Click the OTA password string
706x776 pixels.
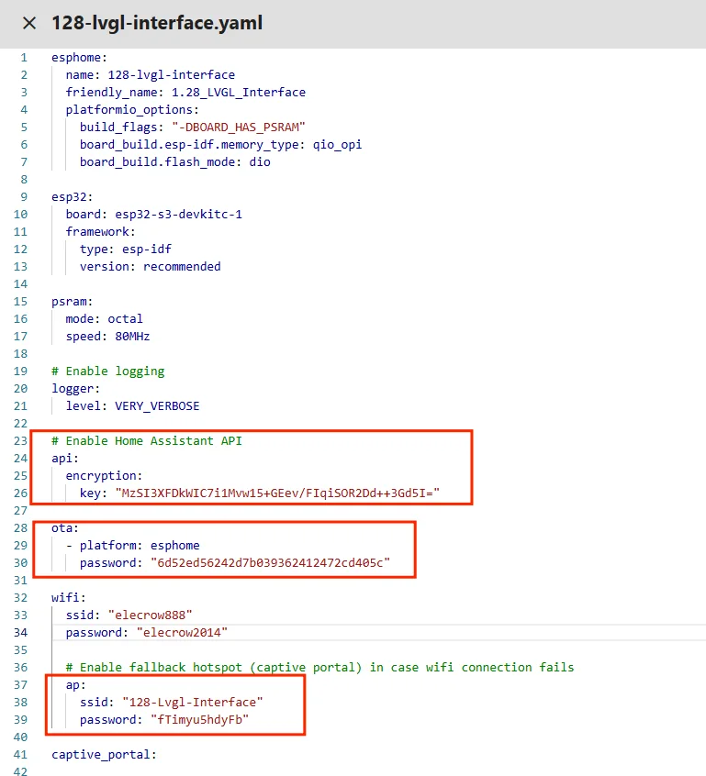pyautogui.click(x=270, y=562)
